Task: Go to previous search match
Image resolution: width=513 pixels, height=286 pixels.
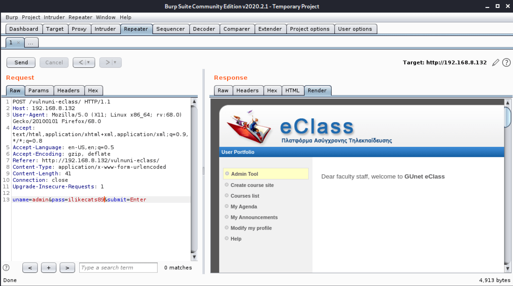Action: 30,268
